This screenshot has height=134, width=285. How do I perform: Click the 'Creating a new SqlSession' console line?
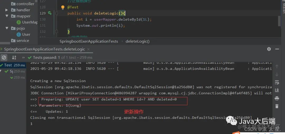pyautogui.click(x=58, y=81)
